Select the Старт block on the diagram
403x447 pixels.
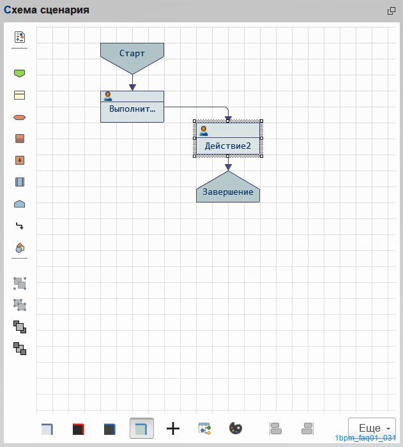[x=132, y=58]
